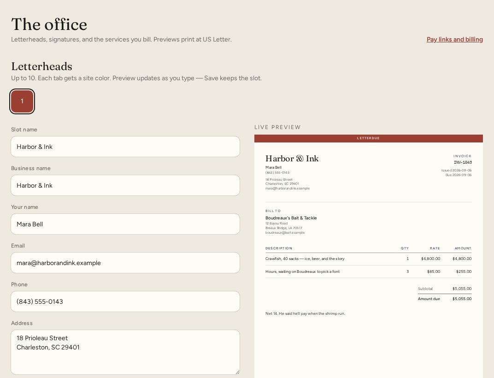Click into the Slot name field

[x=125, y=147]
